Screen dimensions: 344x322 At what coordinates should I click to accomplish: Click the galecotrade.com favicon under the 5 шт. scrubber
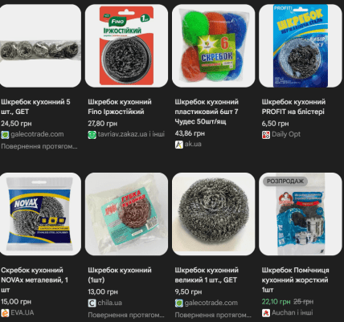tap(5, 134)
